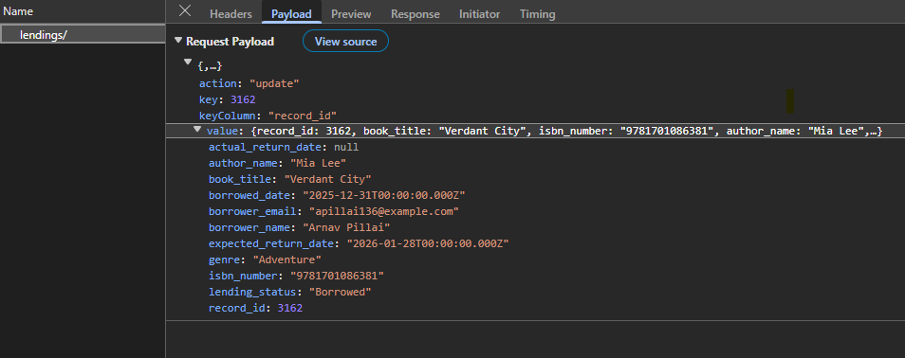Click the borrower_email apillai136@example.com line

point(334,211)
